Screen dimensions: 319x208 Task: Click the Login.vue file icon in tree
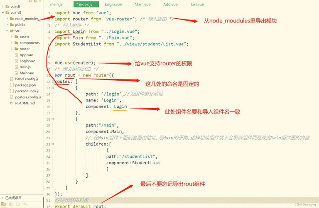pyautogui.click(x=17, y=61)
